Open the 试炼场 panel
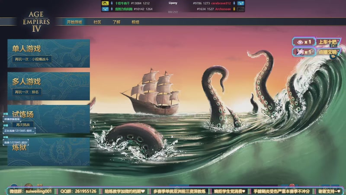The image size is (346, 195). (48, 119)
